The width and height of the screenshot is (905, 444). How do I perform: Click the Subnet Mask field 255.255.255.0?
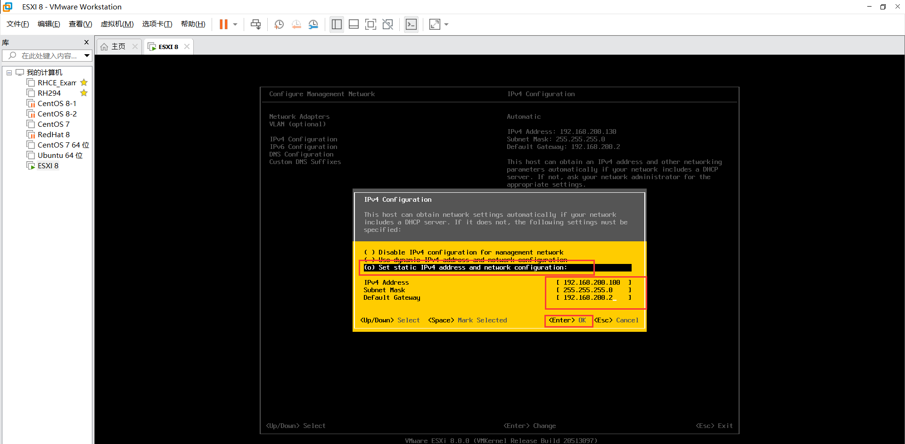click(594, 290)
